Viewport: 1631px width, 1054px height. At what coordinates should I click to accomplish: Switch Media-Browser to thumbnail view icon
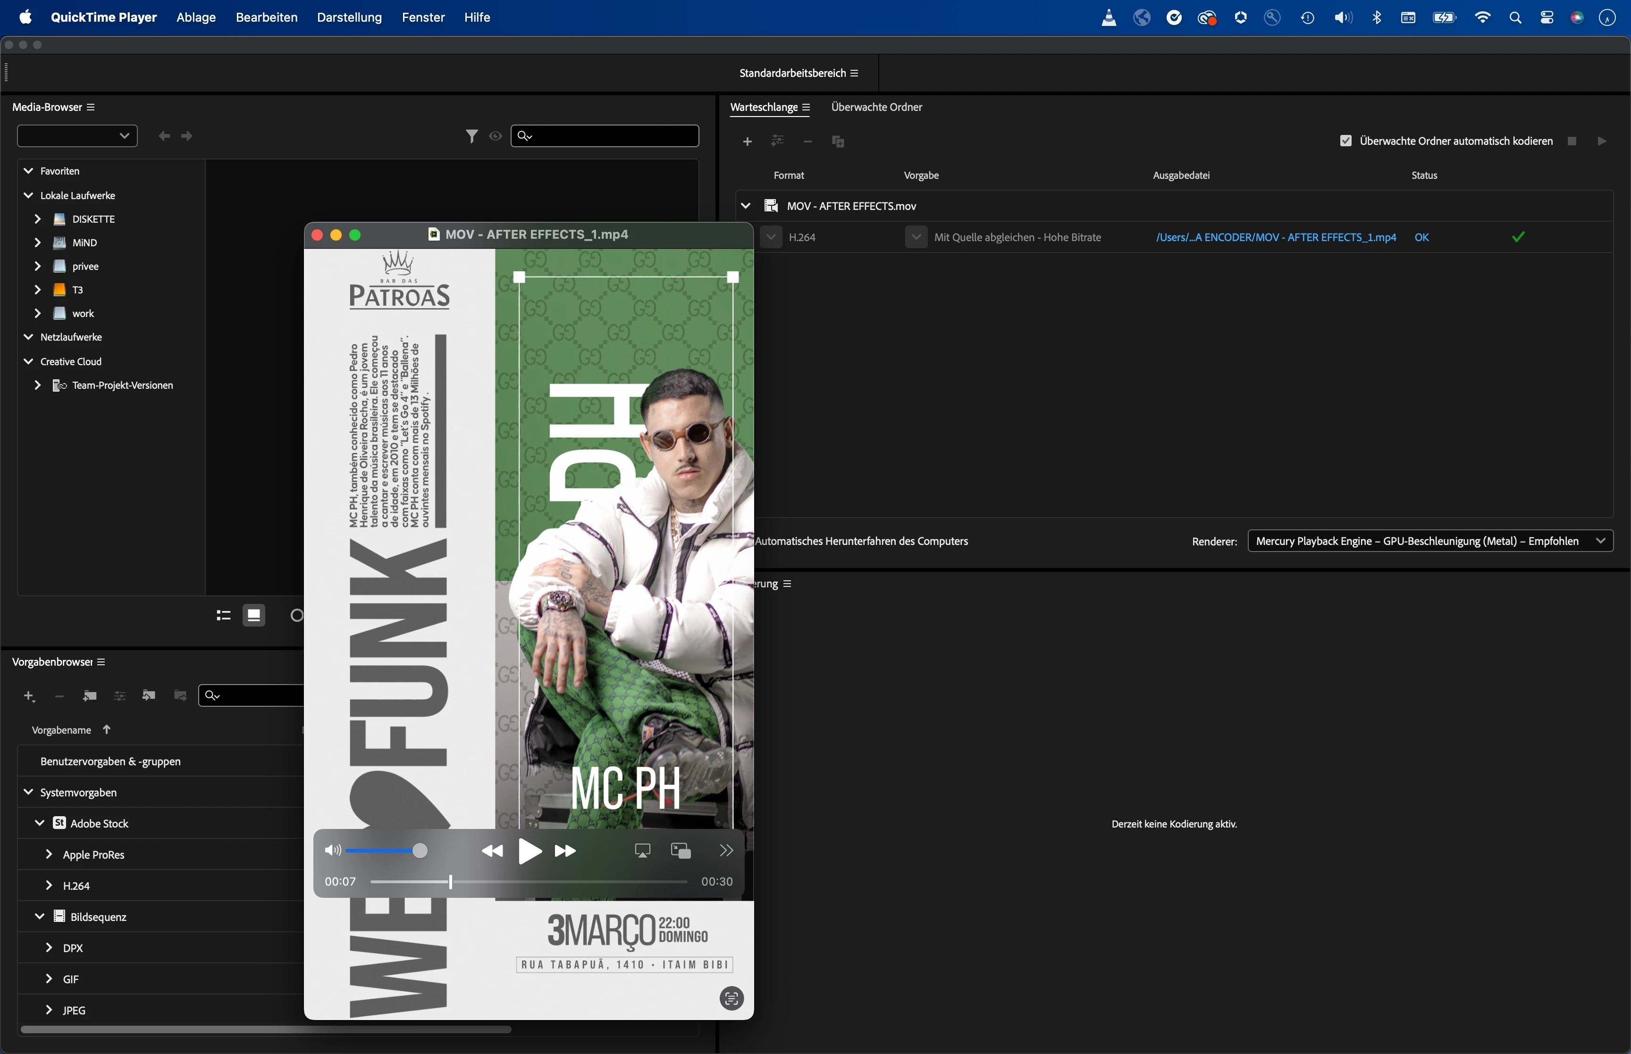[254, 615]
